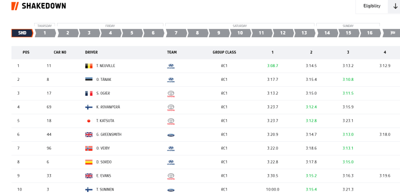This screenshot has height=195, width=400.
Task: Click the Group Class column header
Action: pyautogui.click(x=224, y=52)
